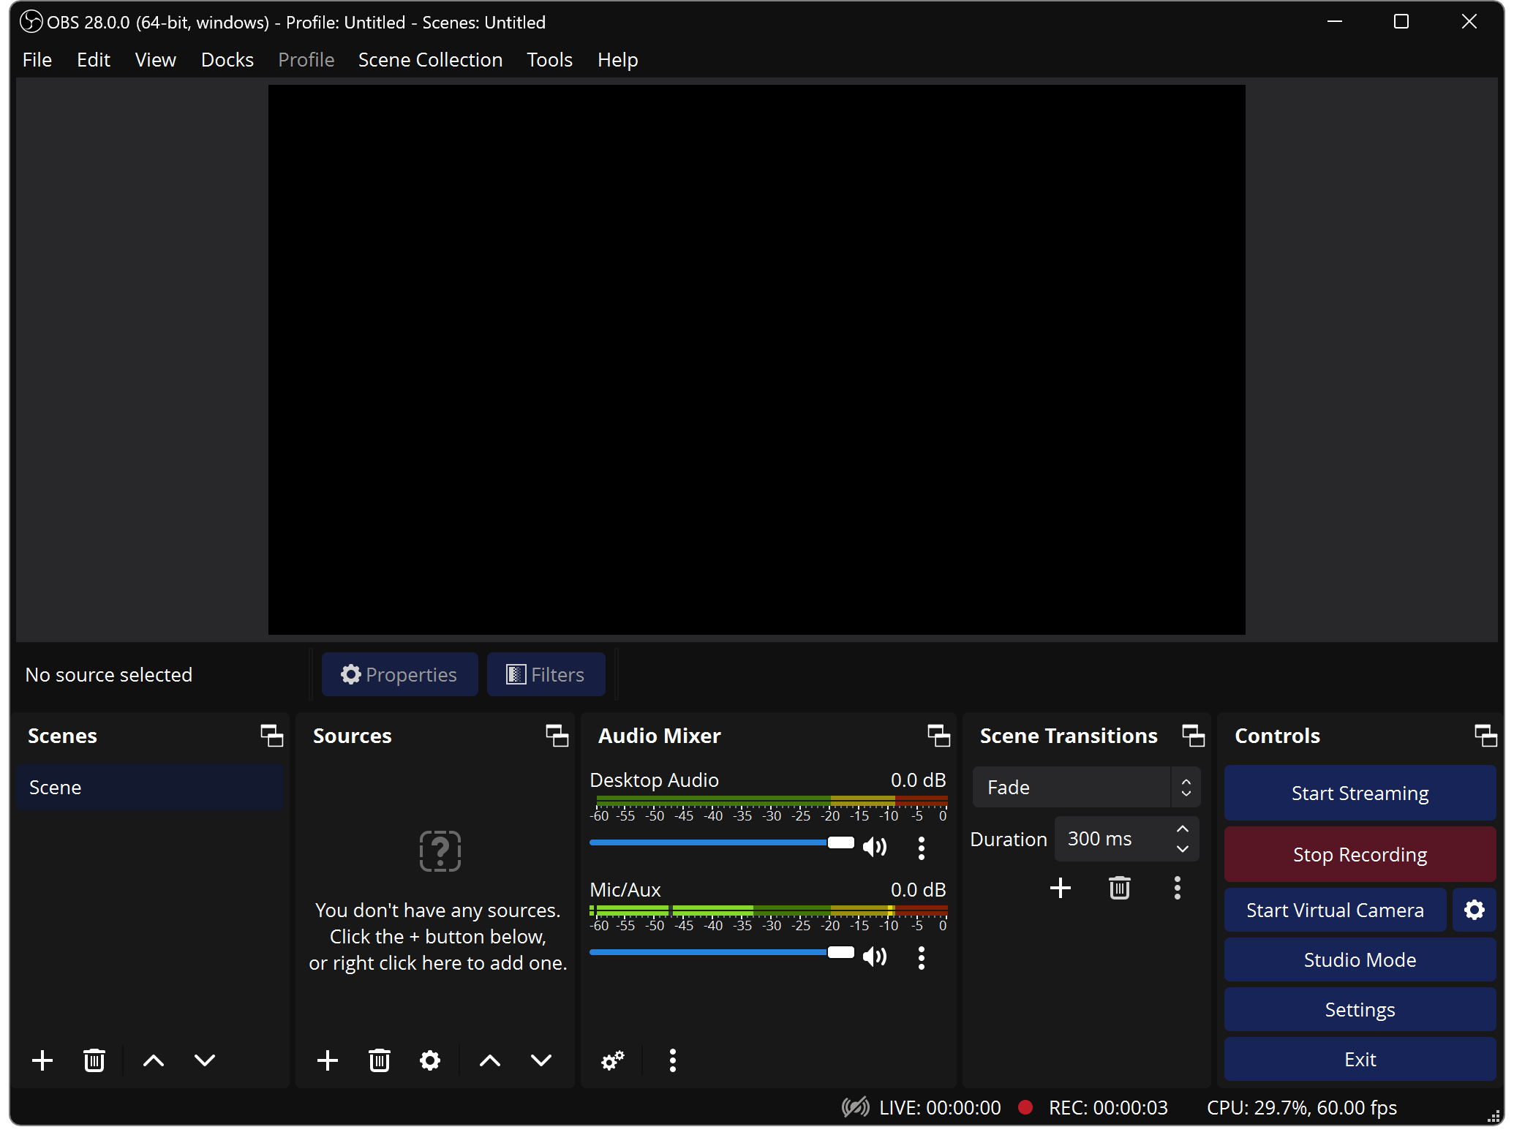Stop Recording
The height and width of the screenshot is (1135, 1514).
[1359, 853]
